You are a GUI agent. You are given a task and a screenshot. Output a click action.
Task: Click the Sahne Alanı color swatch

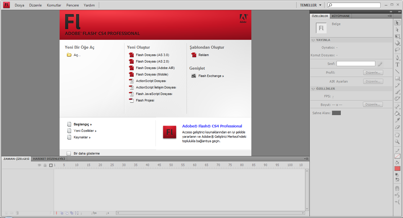click(336, 113)
